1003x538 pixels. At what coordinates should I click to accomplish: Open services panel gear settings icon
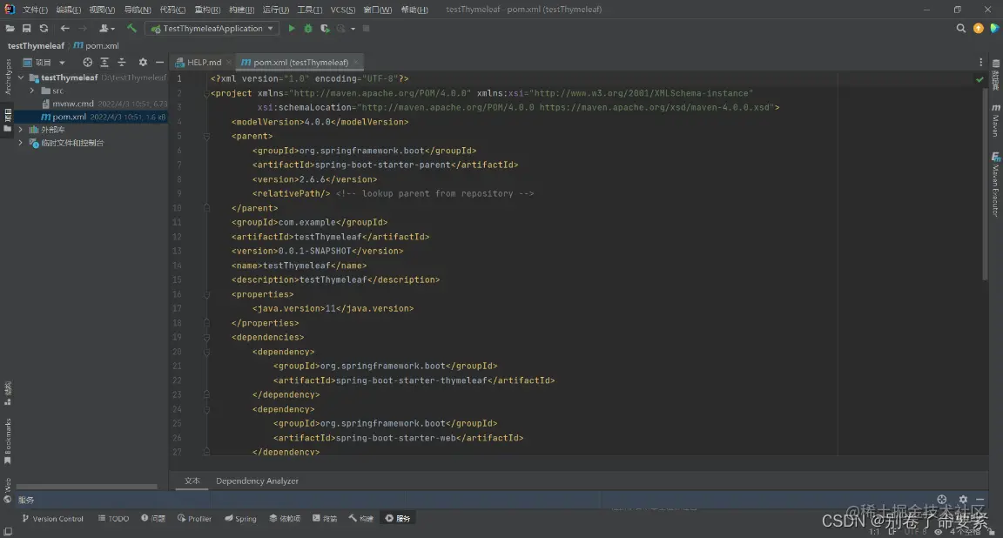[x=963, y=499]
